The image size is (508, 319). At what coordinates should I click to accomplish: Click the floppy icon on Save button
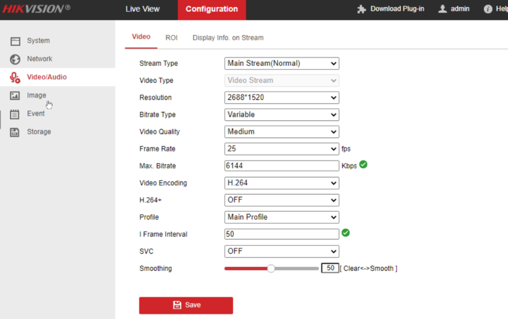(x=177, y=305)
